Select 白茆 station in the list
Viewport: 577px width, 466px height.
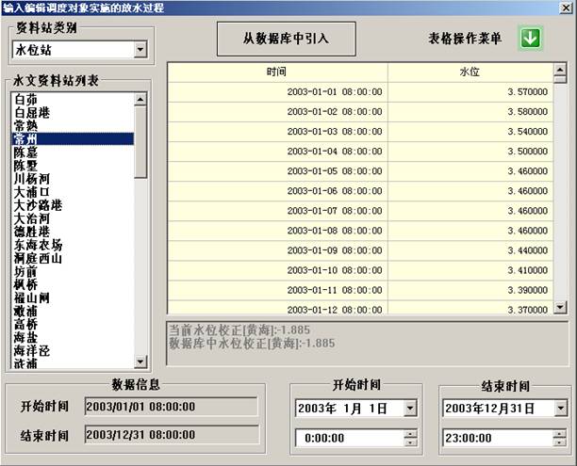point(26,99)
